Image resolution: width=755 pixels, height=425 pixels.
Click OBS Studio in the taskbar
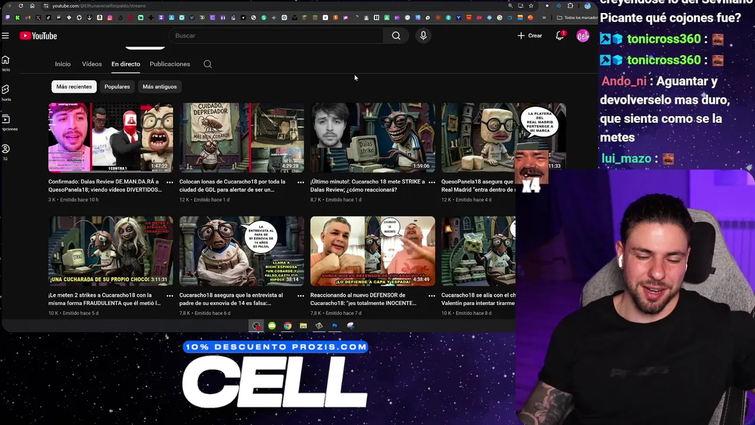[257, 326]
